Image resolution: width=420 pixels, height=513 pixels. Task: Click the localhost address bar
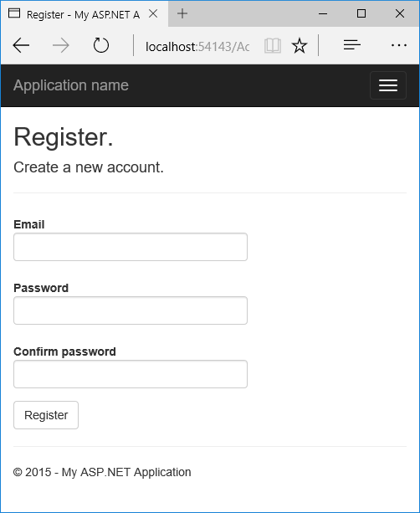(197, 47)
